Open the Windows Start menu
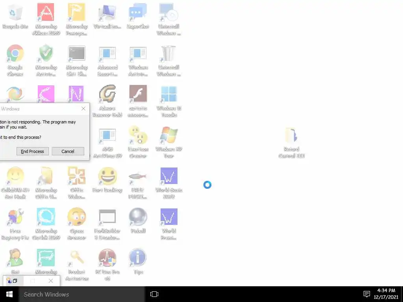Viewport: 403px width, 302px height. tap(9, 294)
